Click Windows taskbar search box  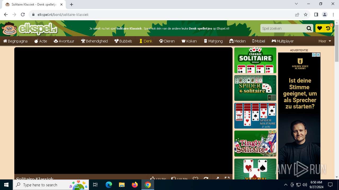[x=51, y=185]
